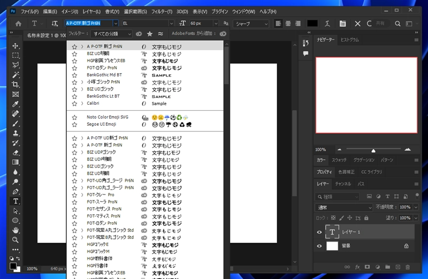Select the Eyedropper tool
The height and width of the screenshot is (279, 428).
tap(16, 104)
